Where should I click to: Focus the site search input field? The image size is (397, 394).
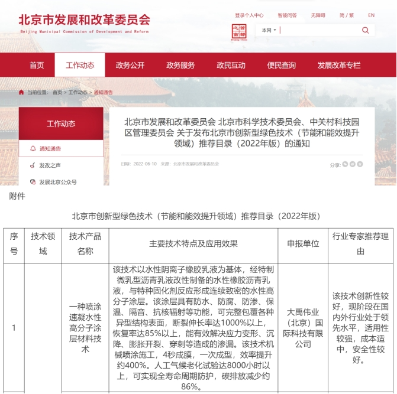(x=319, y=30)
